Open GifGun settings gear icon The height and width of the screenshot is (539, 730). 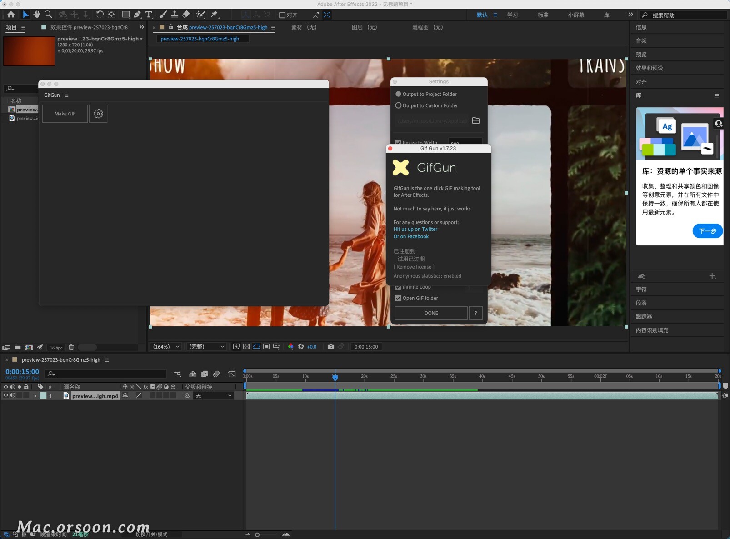[x=98, y=114]
